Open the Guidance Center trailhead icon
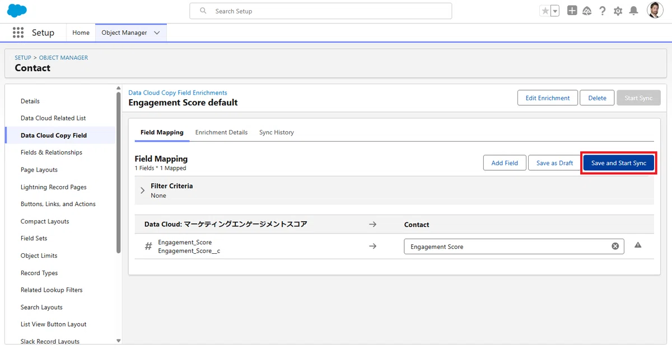The image size is (672, 349). pyautogui.click(x=587, y=11)
